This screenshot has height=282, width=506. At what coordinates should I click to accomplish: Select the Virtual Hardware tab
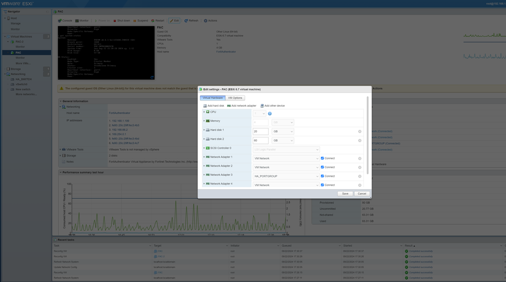(x=213, y=98)
